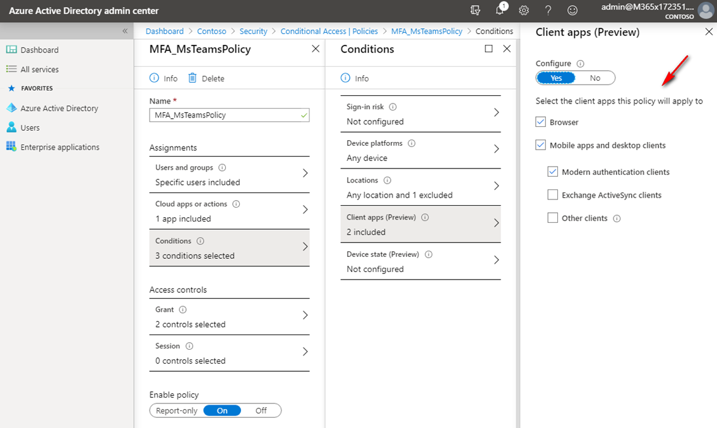Click the All services list icon

pyautogui.click(x=11, y=69)
